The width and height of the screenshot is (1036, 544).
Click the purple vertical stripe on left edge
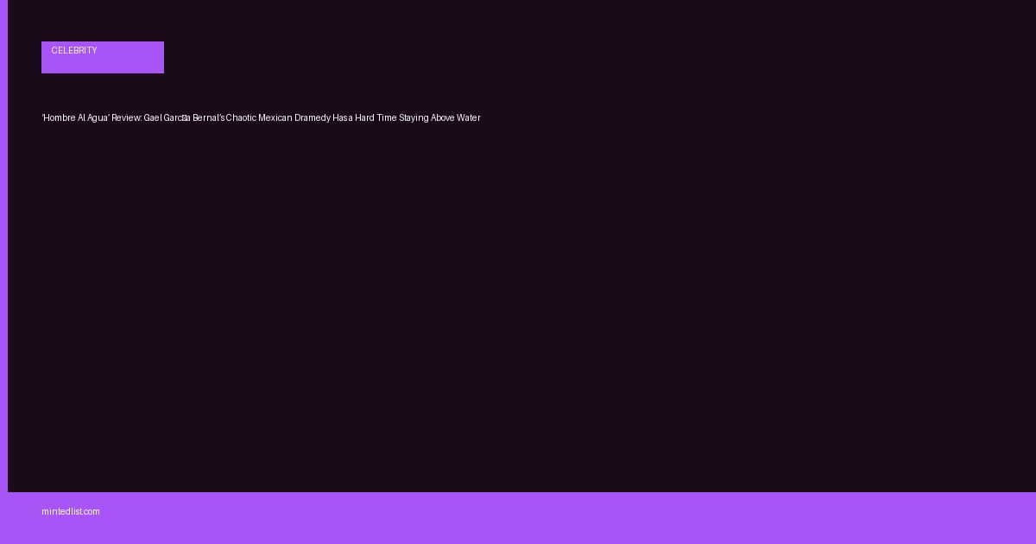[x=3, y=246]
